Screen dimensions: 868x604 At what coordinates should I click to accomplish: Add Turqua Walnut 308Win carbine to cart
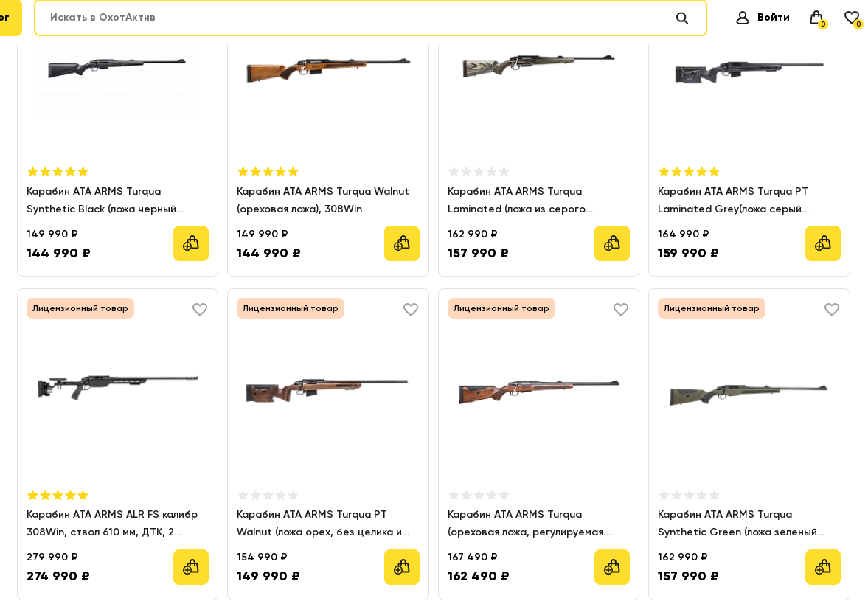402,243
